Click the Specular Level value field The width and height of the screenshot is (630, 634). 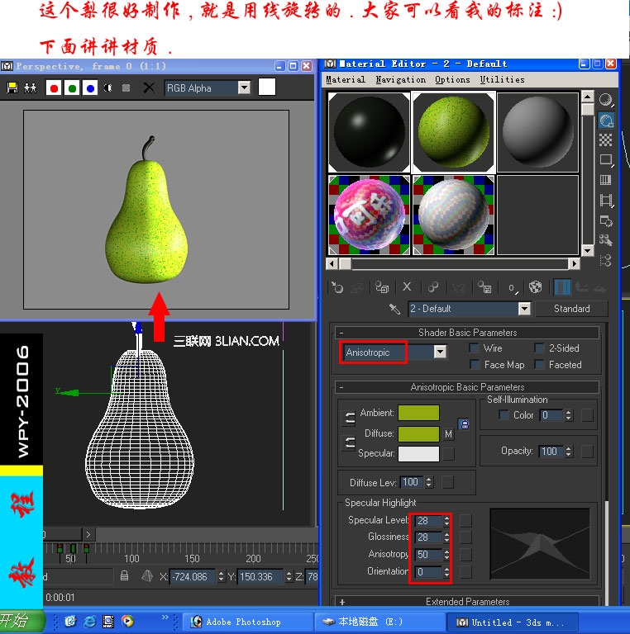(428, 521)
